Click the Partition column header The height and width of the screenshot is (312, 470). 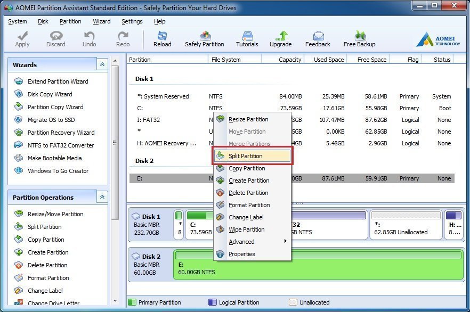[167, 60]
